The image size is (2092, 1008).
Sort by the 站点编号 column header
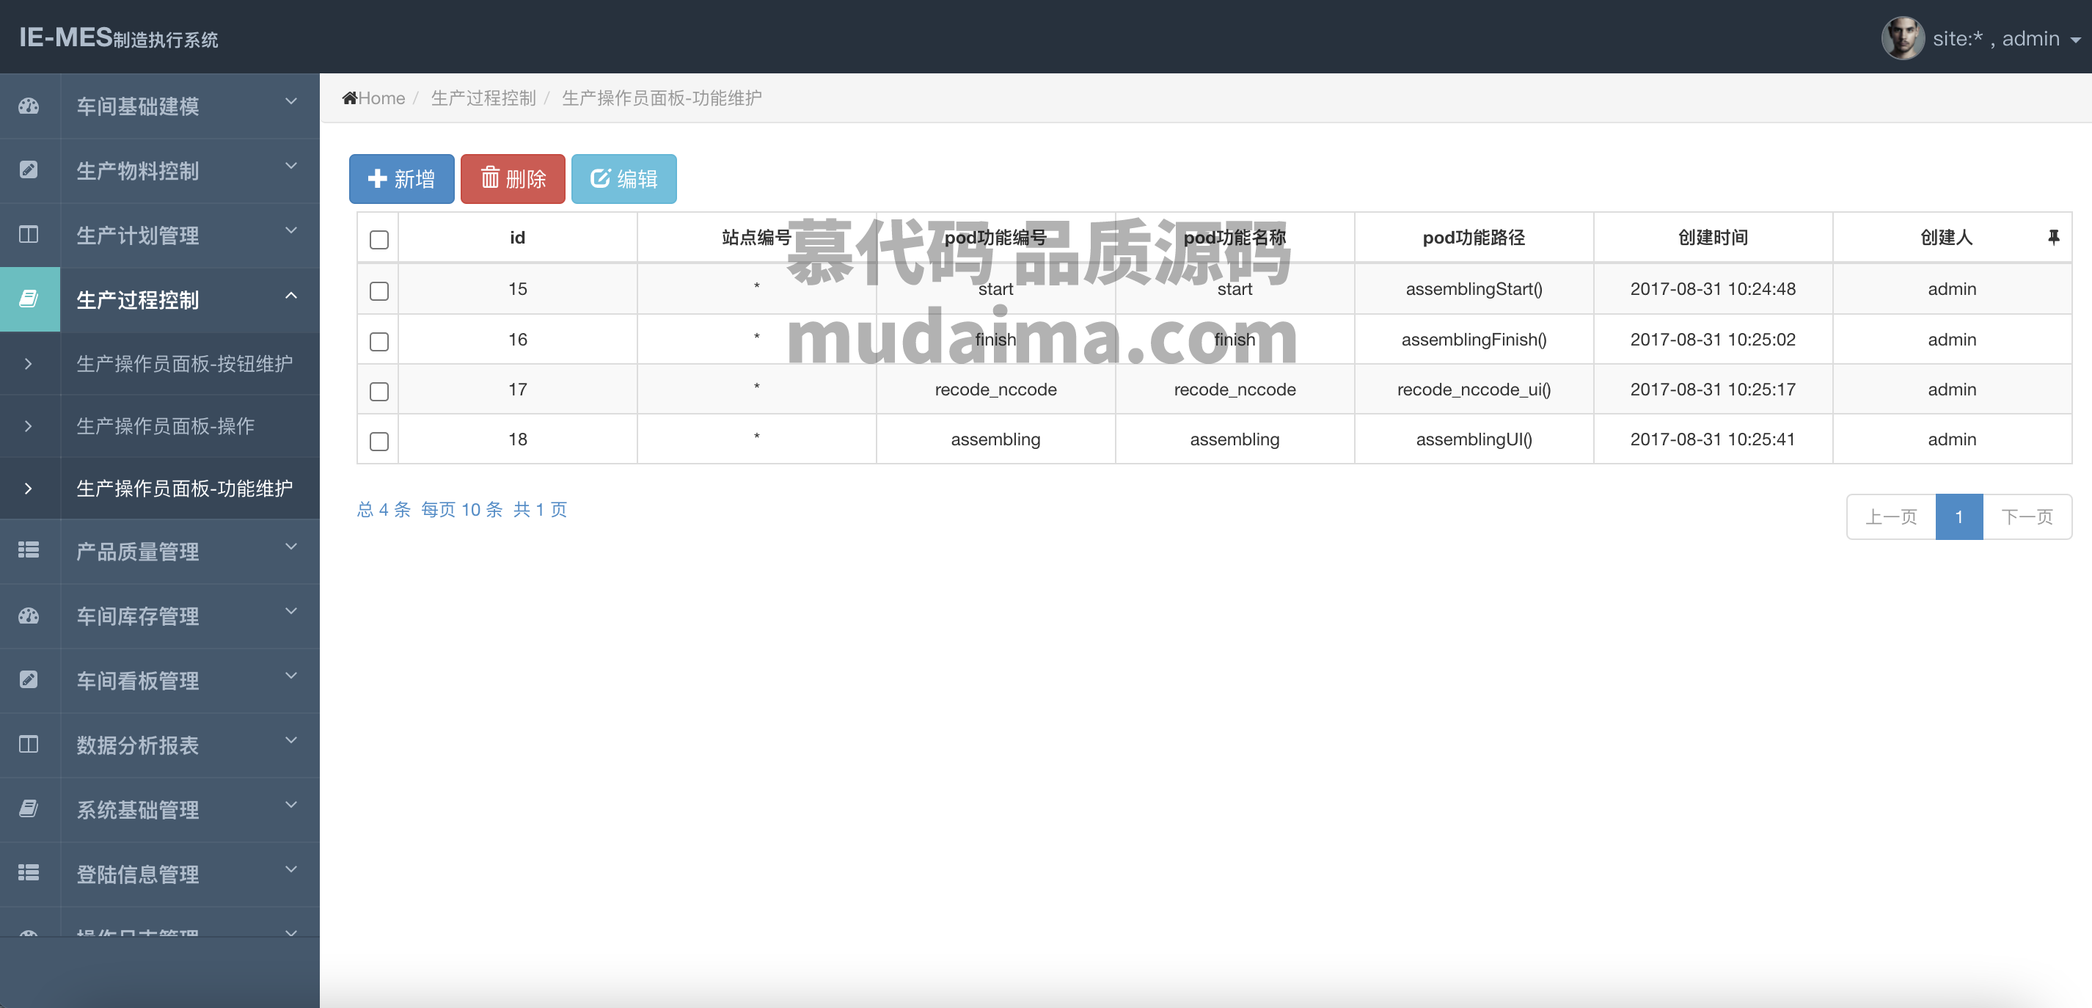tap(756, 237)
